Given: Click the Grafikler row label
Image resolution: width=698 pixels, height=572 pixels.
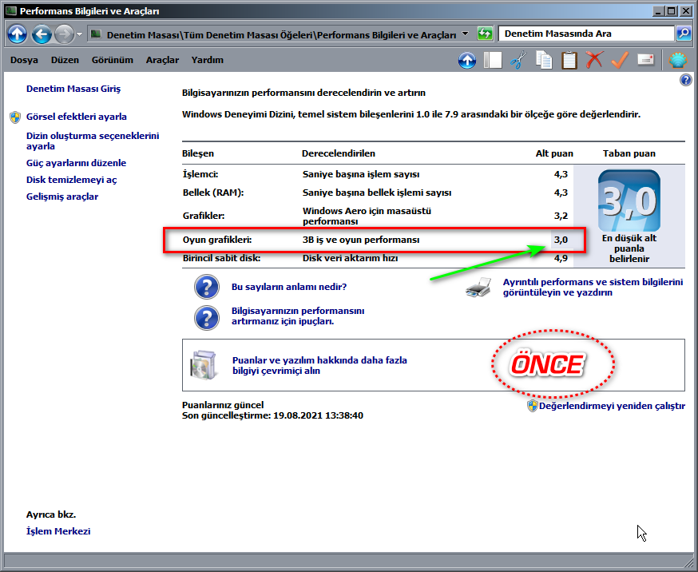Looking at the screenshot, I should (x=204, y=216).
